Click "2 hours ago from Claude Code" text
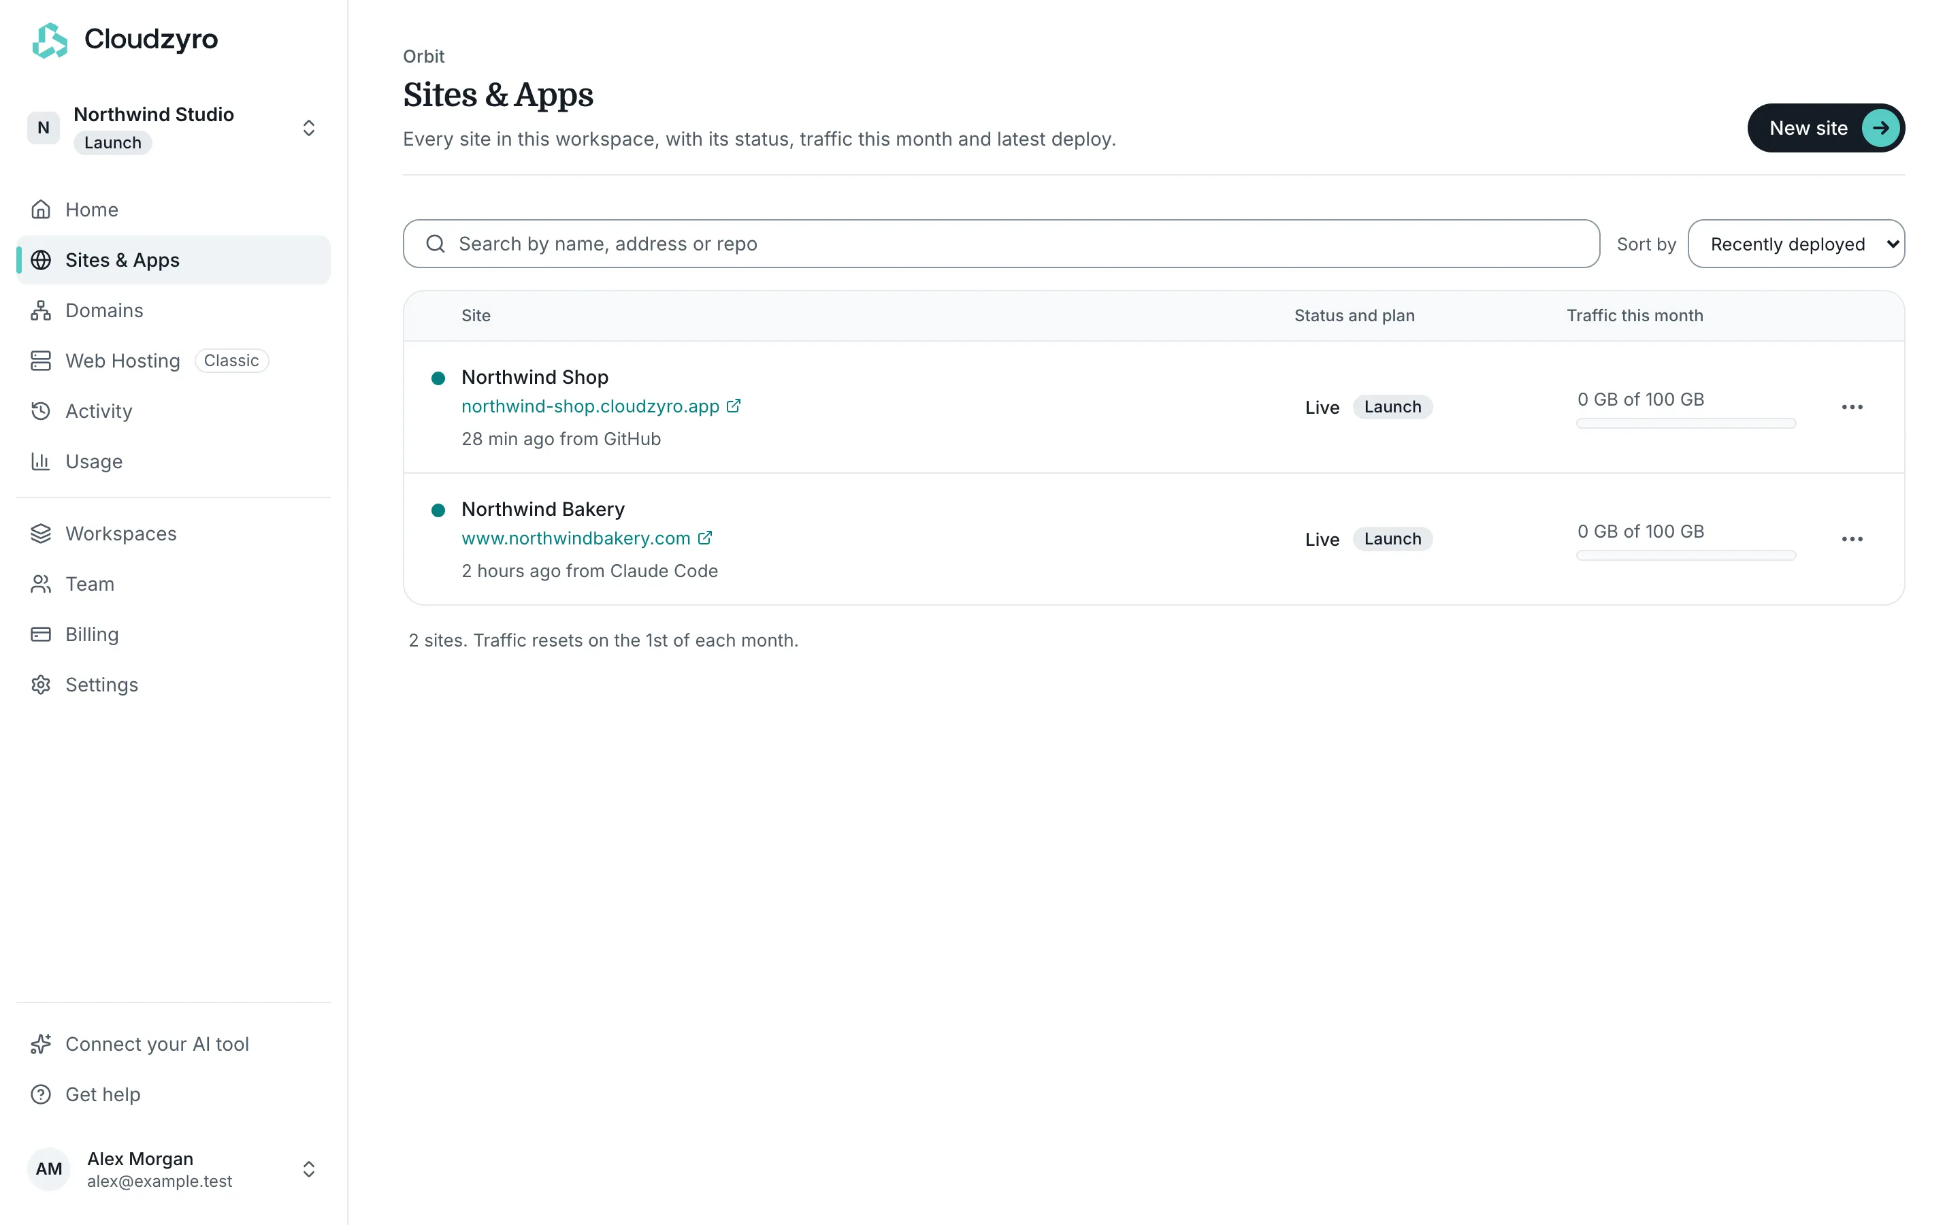 pos(589,571)
